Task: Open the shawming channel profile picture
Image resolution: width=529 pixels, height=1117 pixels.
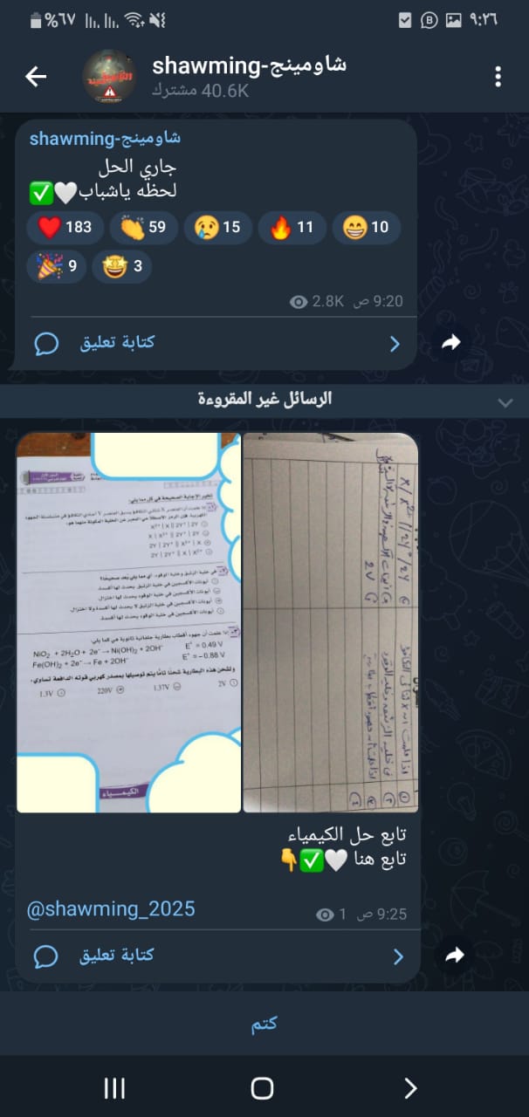Action: tap(109, 77)
